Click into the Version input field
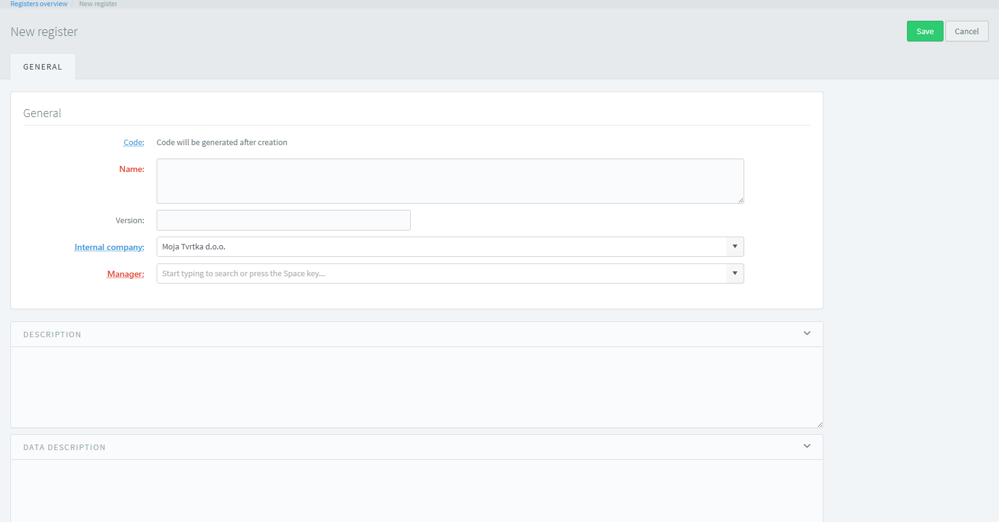The image size is (999, 522). [x=283, y=220]
